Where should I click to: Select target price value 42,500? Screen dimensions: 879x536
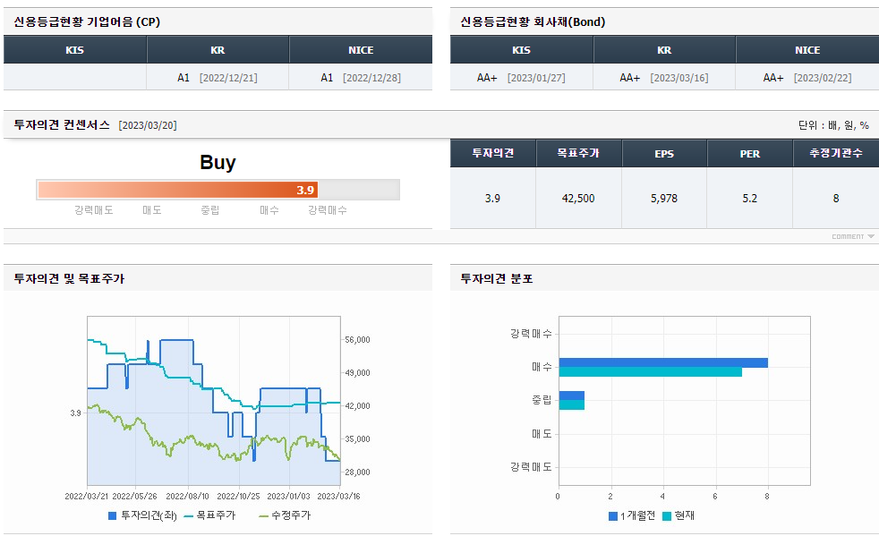pos(578,199)
